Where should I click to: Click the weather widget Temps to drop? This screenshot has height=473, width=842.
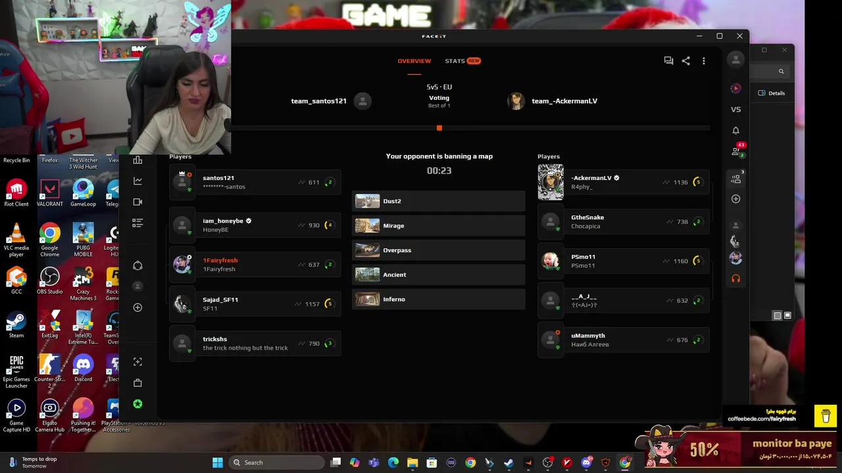33,462
